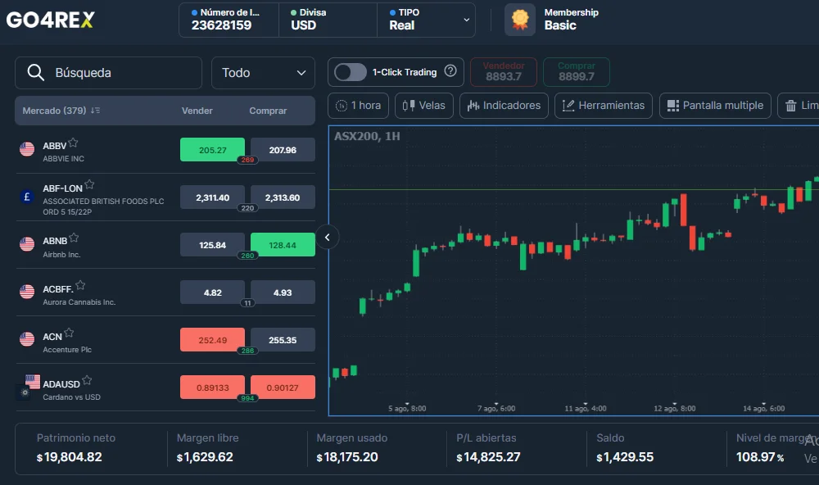This screenshot has height=485, width=819.
Task: Open the Pantalla multiple layout option
Action: pos(715,106)
